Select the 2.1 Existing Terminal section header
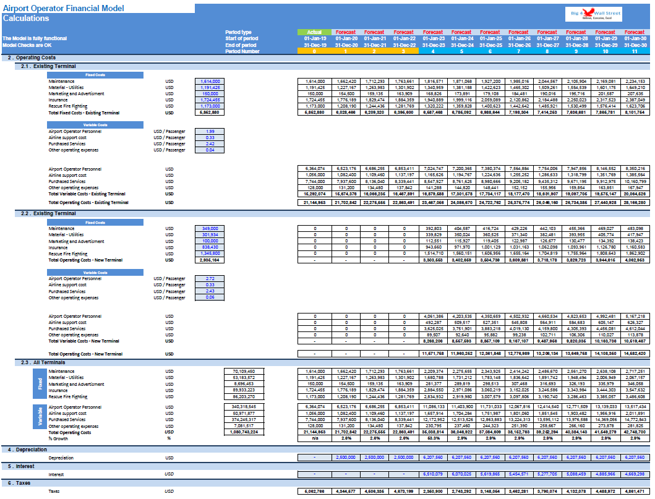Screen dimensions: 655x499 point(332,66)
